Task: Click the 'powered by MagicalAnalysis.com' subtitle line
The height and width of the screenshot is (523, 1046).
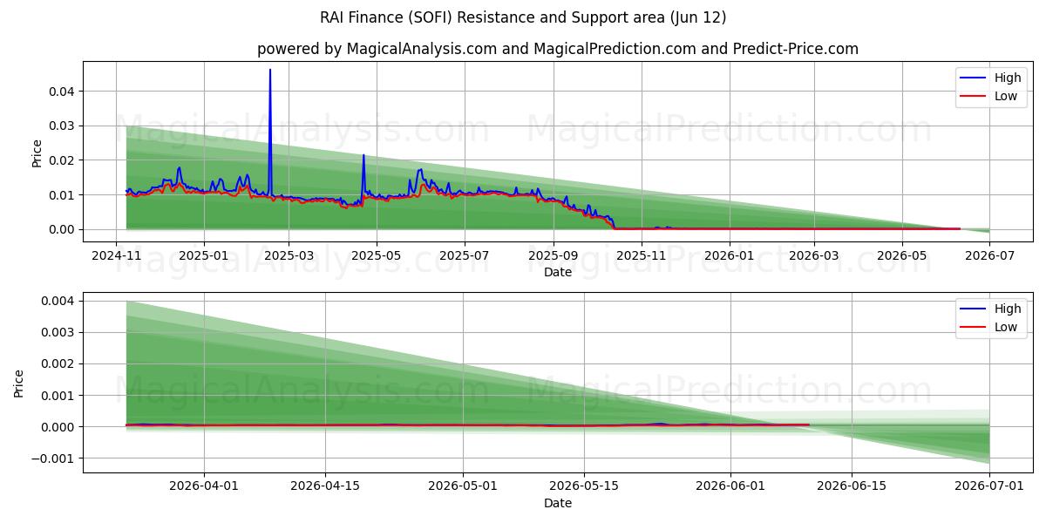Action: point(558,49)
